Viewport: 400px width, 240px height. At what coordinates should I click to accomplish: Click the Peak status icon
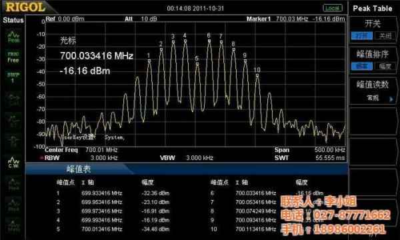(13, 37)
